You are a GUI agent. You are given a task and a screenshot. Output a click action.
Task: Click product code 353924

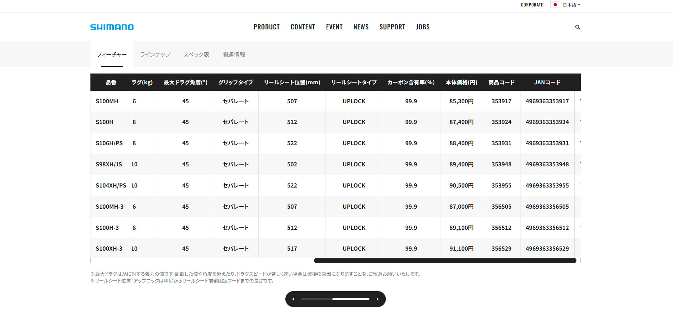(x=501, y=122)
